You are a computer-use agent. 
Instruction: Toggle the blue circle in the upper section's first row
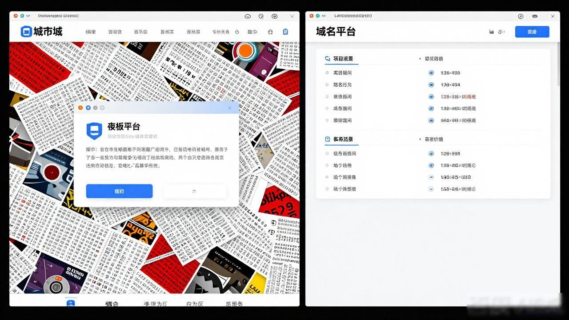[431, 73]
